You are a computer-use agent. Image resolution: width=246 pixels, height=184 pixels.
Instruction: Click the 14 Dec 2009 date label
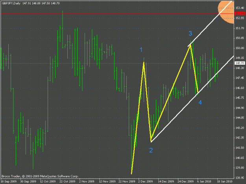click(166, 182)
